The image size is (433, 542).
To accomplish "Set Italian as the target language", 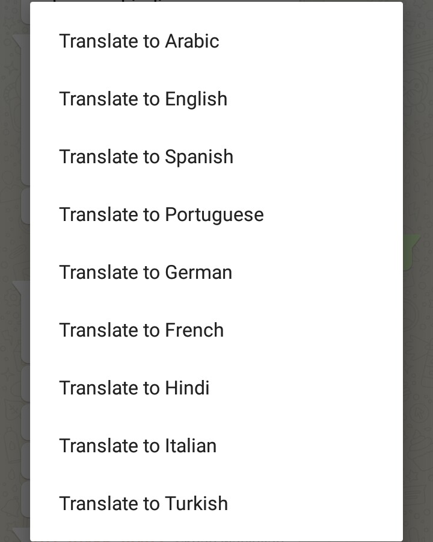I will pyautogui.click(x=216, y=446).
